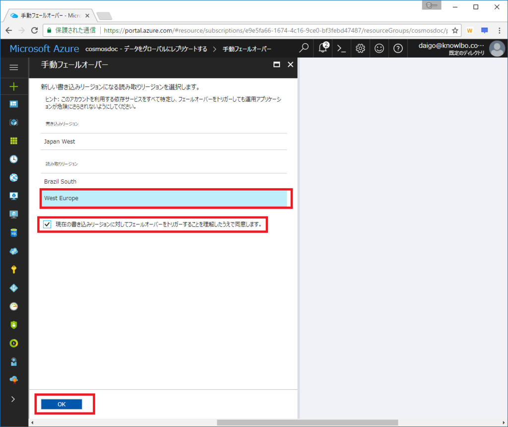Open SQL databases icon

[x=13, y=233]
